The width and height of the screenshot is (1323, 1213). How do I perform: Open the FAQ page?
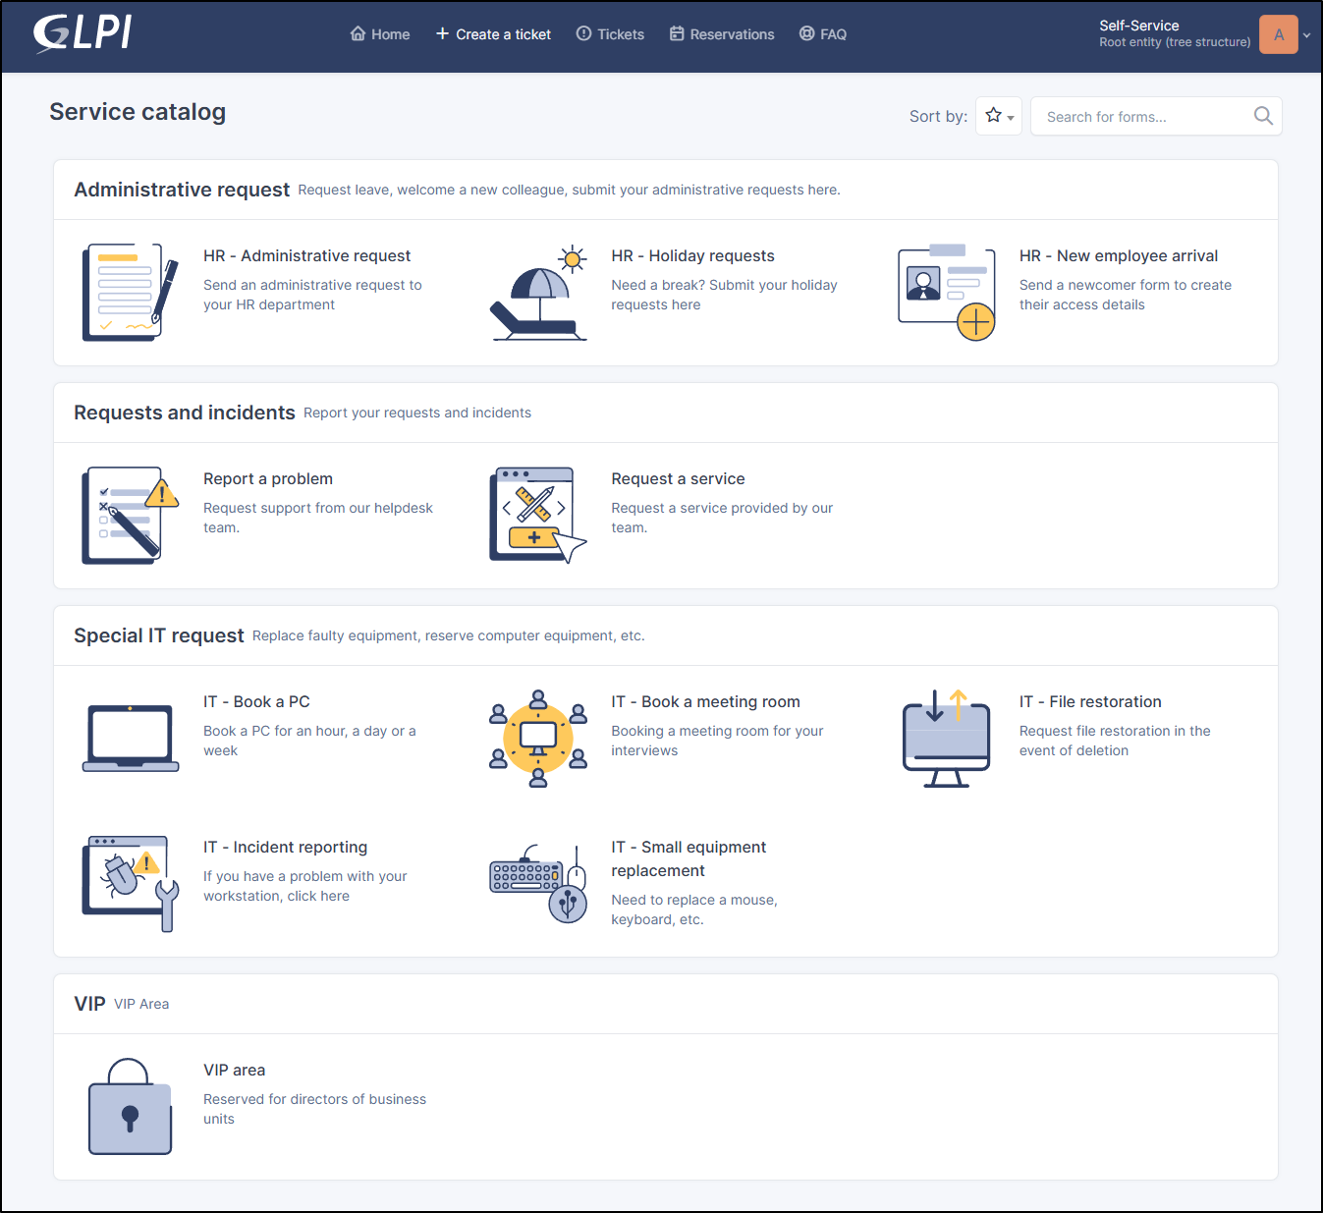click(823, 33)
